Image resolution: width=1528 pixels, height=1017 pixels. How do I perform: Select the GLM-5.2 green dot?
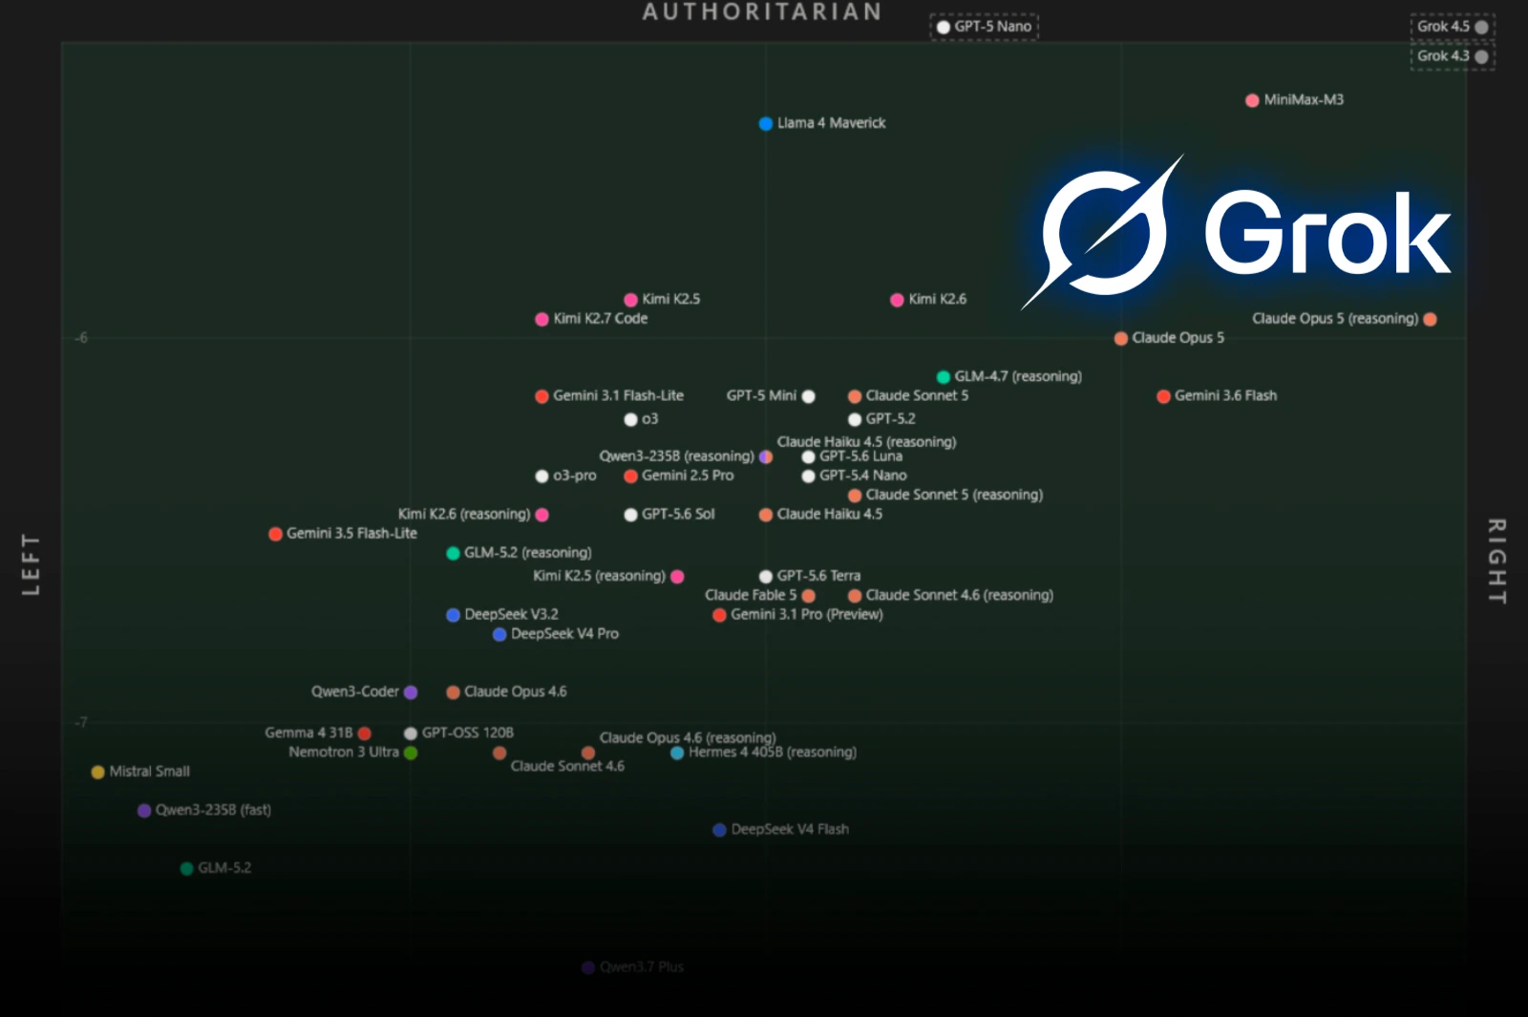[x=186, y=868]
